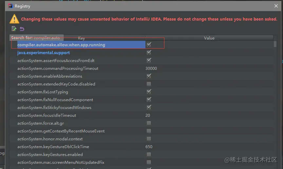This screenshot has width=283, height=169.
Task: Click the revert to defaults arrow icon
Action: (22, 29)
